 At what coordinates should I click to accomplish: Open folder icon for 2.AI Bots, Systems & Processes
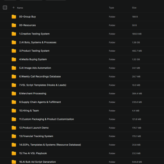point(14,42)
